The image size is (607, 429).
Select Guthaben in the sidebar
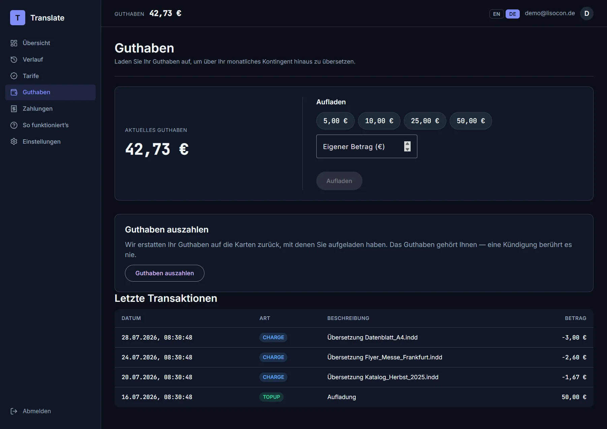click(x=51, y=92)
